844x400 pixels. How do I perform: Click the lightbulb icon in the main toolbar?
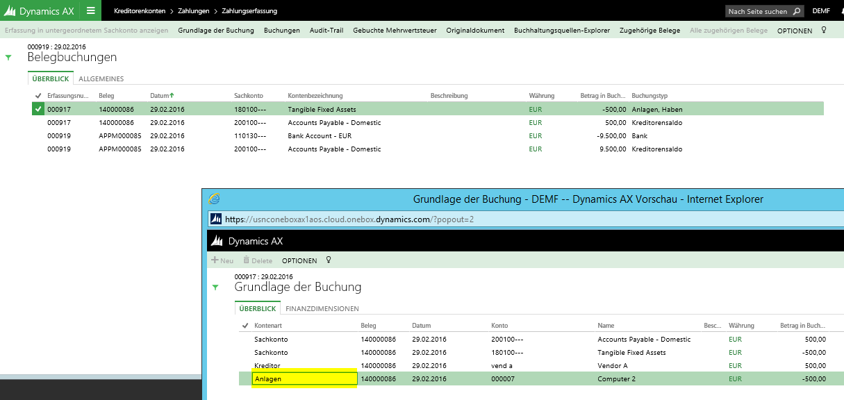coord(824,31)
